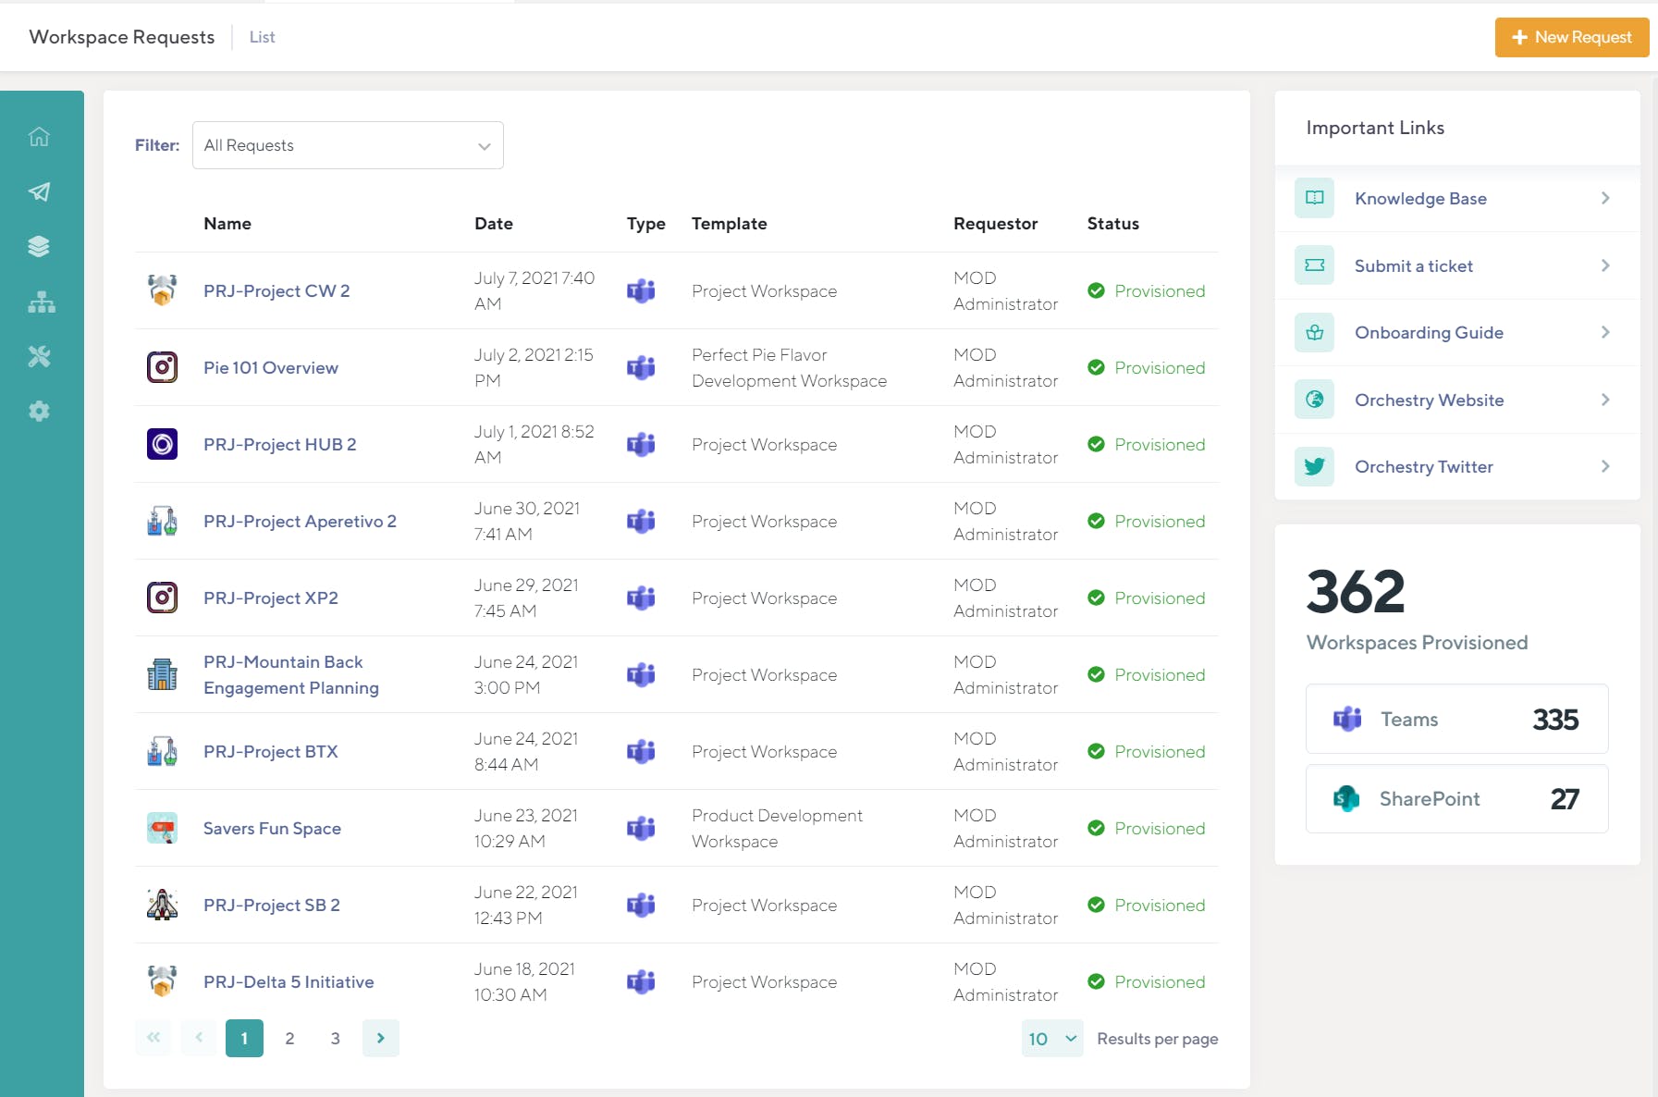Viewport: 1658px width, 1097px height.
Task: Click the hierarchy tree sidebar icon
Action: click(41, 302)
